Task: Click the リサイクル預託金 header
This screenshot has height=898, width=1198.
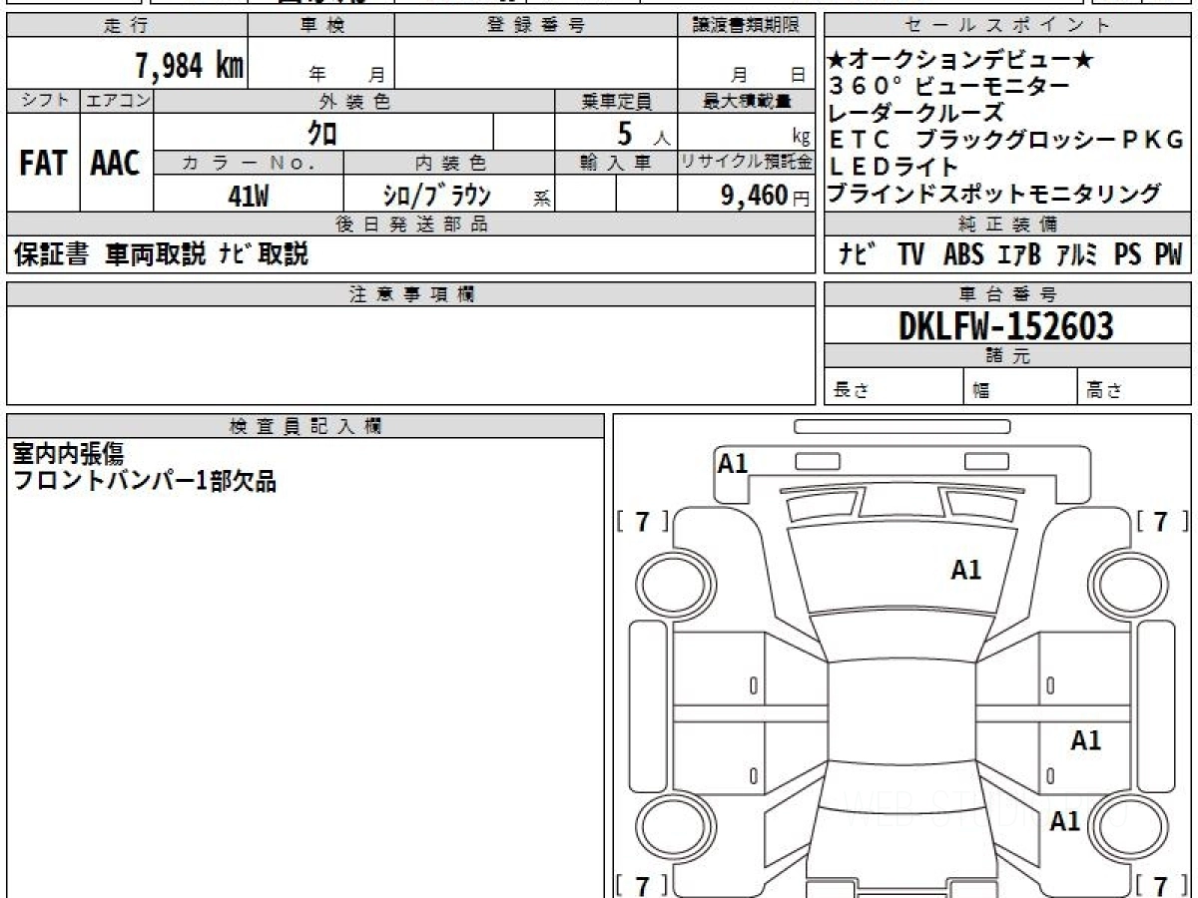Action: pyautogui.click(x=746, y=163)
